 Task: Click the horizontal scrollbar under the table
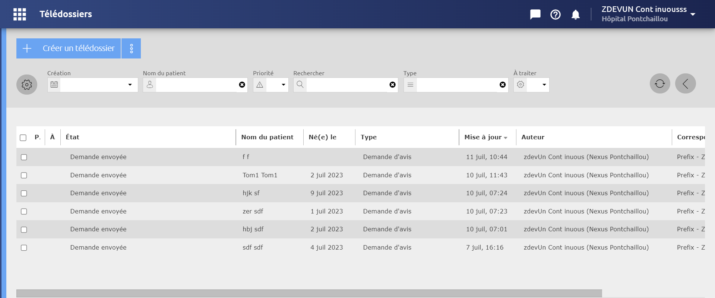(309, 294)
